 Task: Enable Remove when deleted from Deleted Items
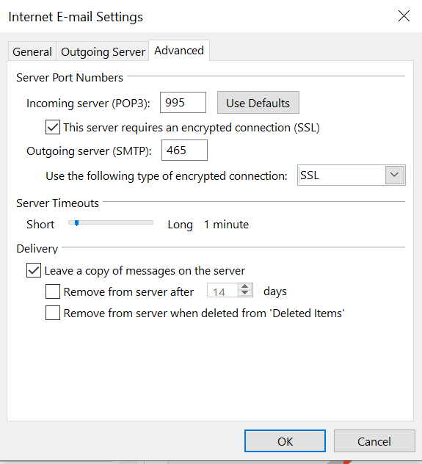coord(53,313)
